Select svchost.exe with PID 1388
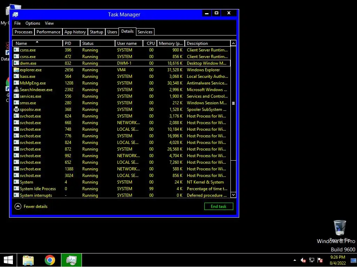Image resolution: width=357 pixels, height=267 pixels. (x=121, y=169)
